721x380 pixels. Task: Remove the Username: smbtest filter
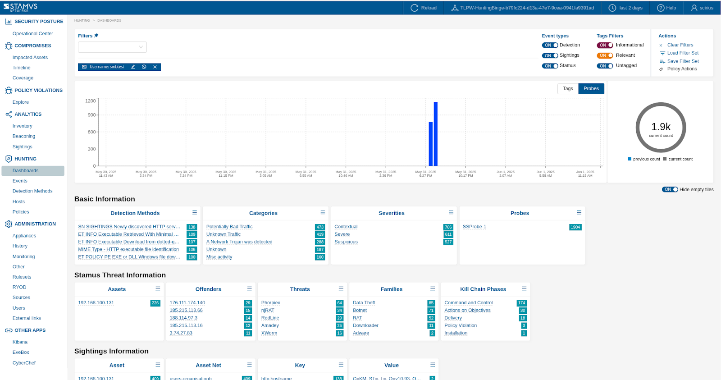click(x=155, y=67)
